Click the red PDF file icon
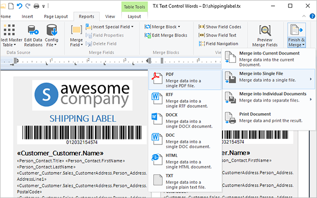The height and width of the screenshot is (198, 317). coord(157,78)
